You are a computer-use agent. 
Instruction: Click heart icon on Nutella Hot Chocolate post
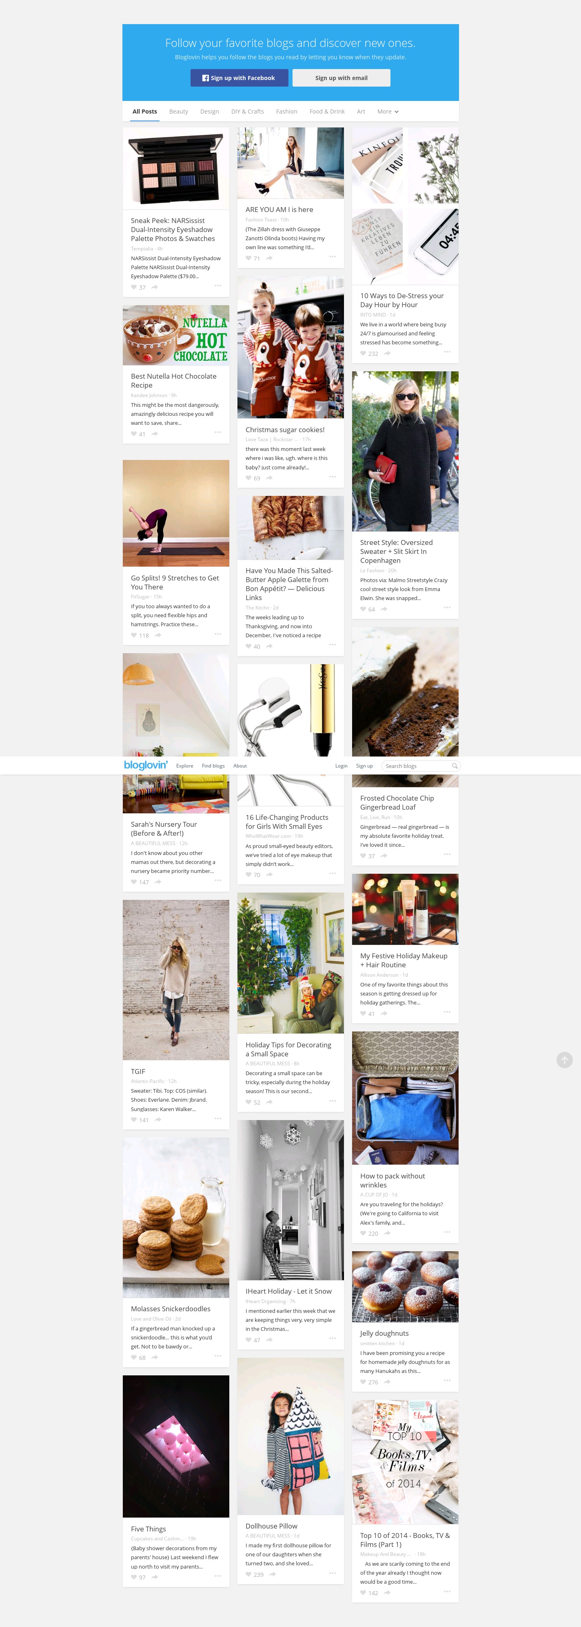click(134, 434)
